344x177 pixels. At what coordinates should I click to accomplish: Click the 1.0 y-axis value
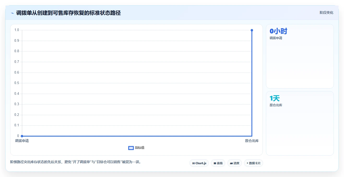click(x=17, y=30)
